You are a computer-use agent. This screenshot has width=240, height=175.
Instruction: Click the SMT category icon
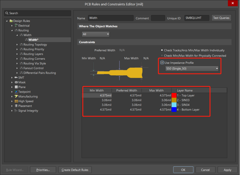coord(16,78)
